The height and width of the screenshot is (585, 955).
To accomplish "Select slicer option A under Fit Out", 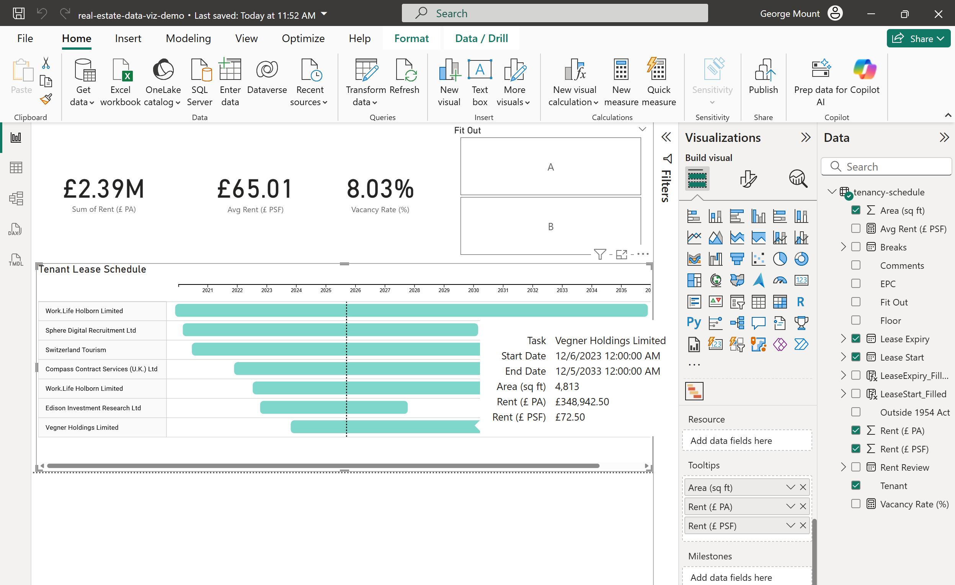I will point(550,167).
